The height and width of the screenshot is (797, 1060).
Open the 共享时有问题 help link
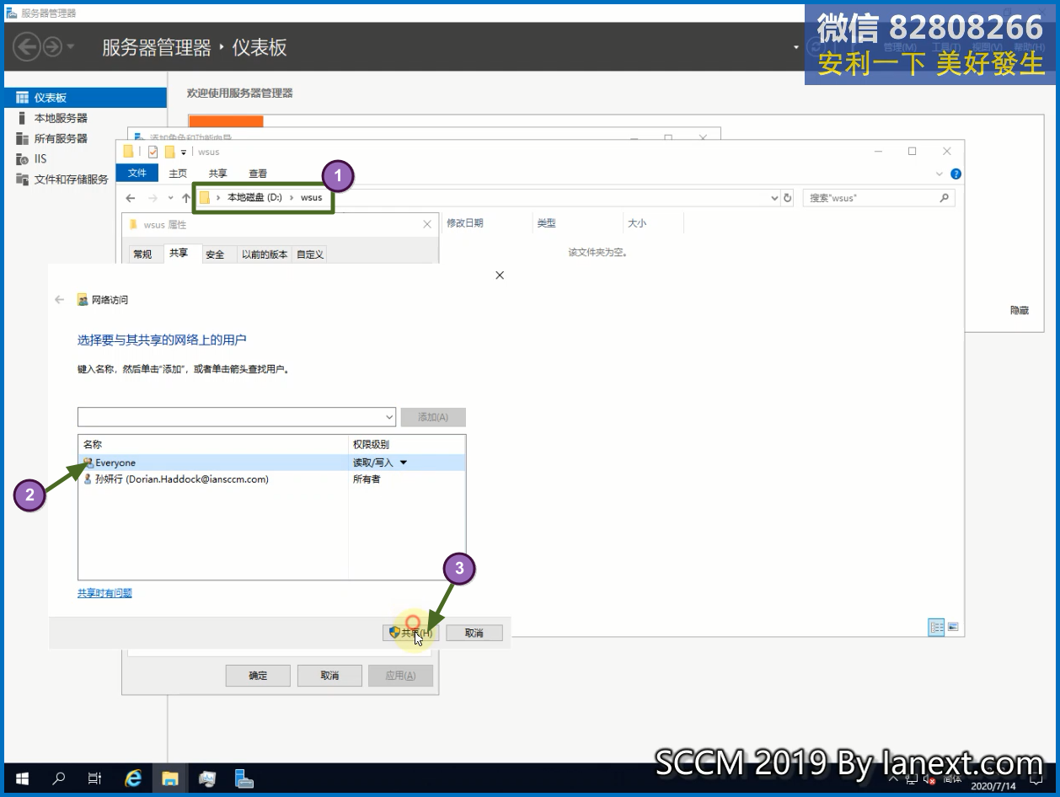pyautogui.click(x=104, y=593)
